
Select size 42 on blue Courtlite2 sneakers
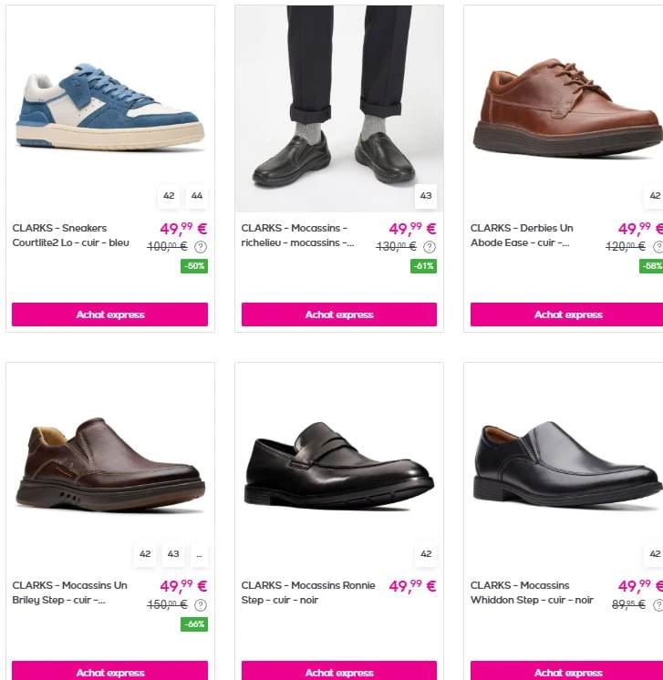coord(169,196)
